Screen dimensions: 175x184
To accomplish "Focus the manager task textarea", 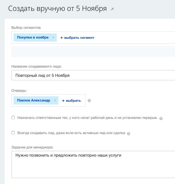I will (x=93, y=164).
